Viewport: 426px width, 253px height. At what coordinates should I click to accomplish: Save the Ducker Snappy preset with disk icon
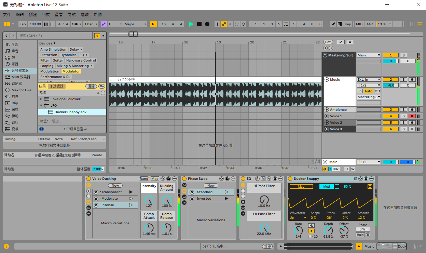point(366,179)
